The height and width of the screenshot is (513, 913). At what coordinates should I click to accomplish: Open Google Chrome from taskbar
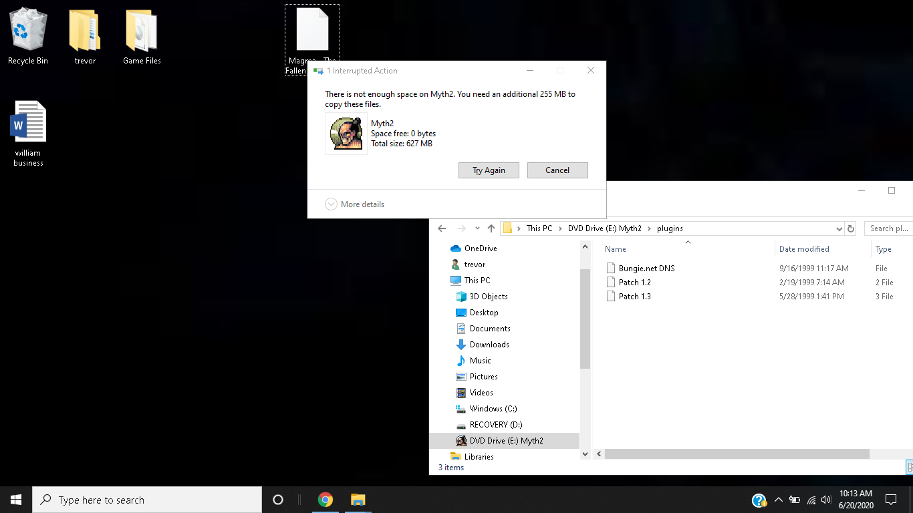[x=325, y=500]
